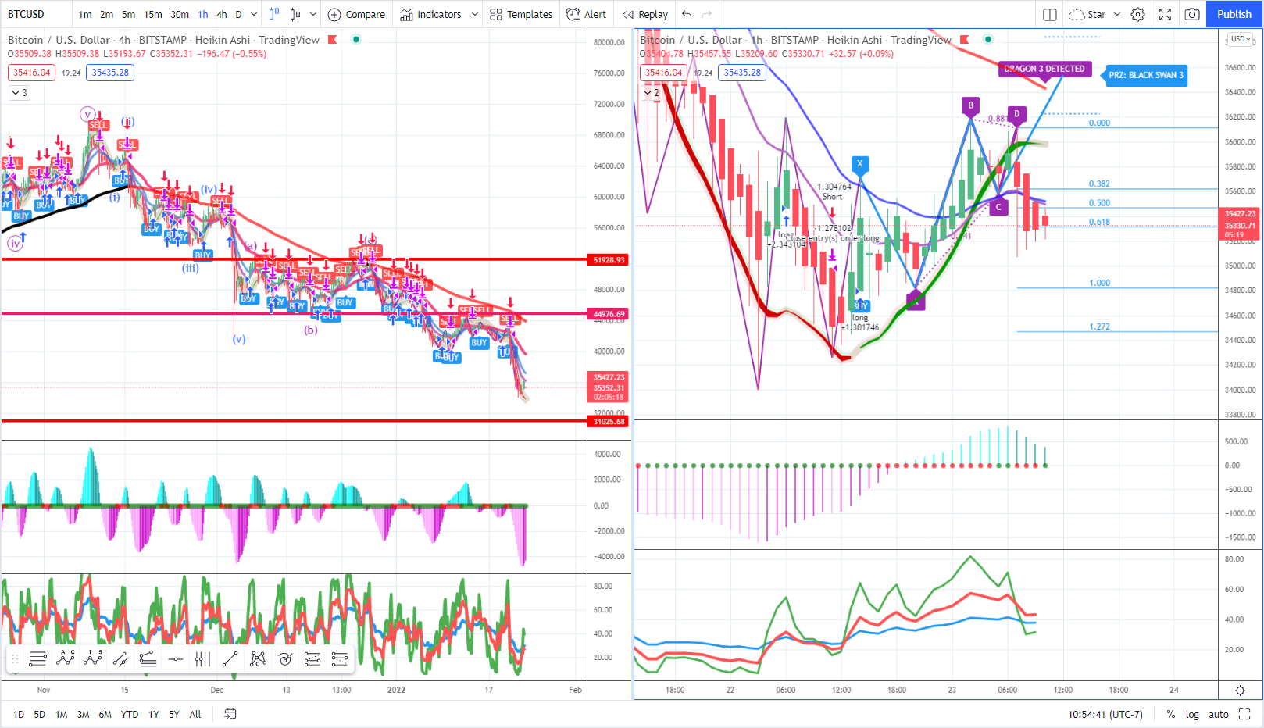Open the Compare symbols menu

point(356,14)
